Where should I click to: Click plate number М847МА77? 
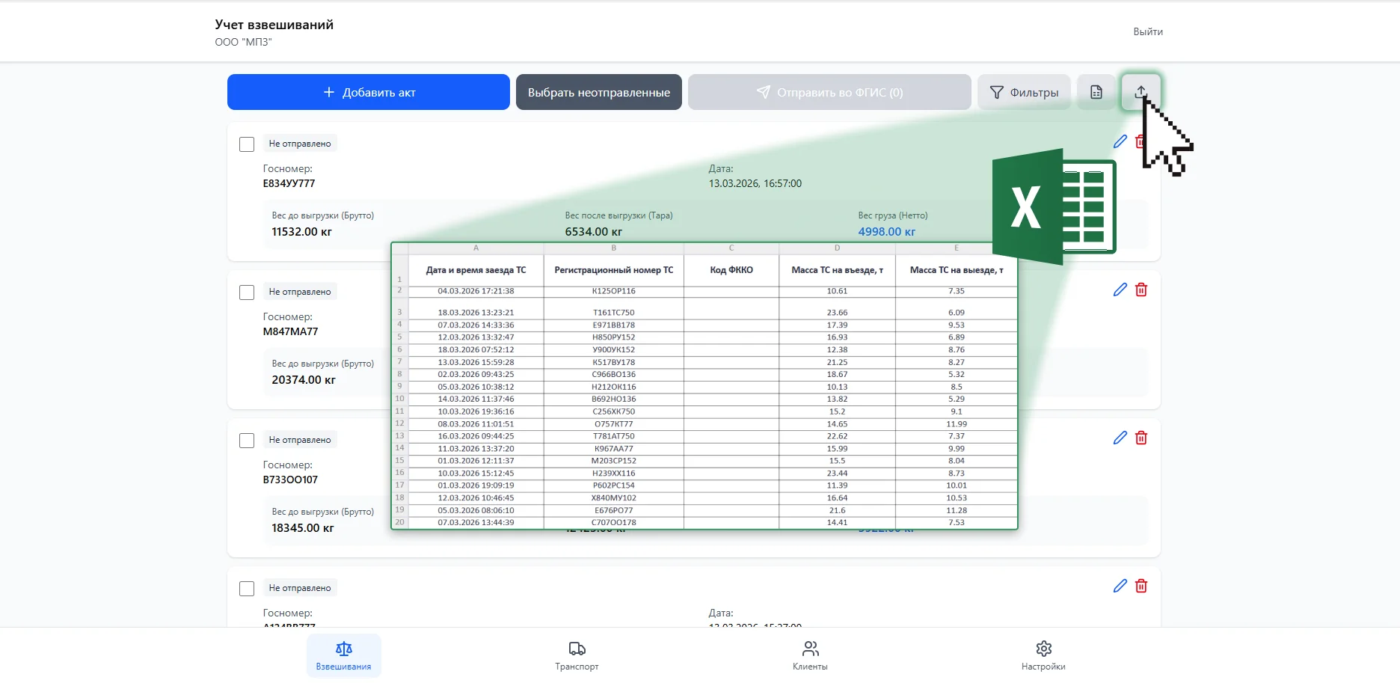tap(290, 331)
